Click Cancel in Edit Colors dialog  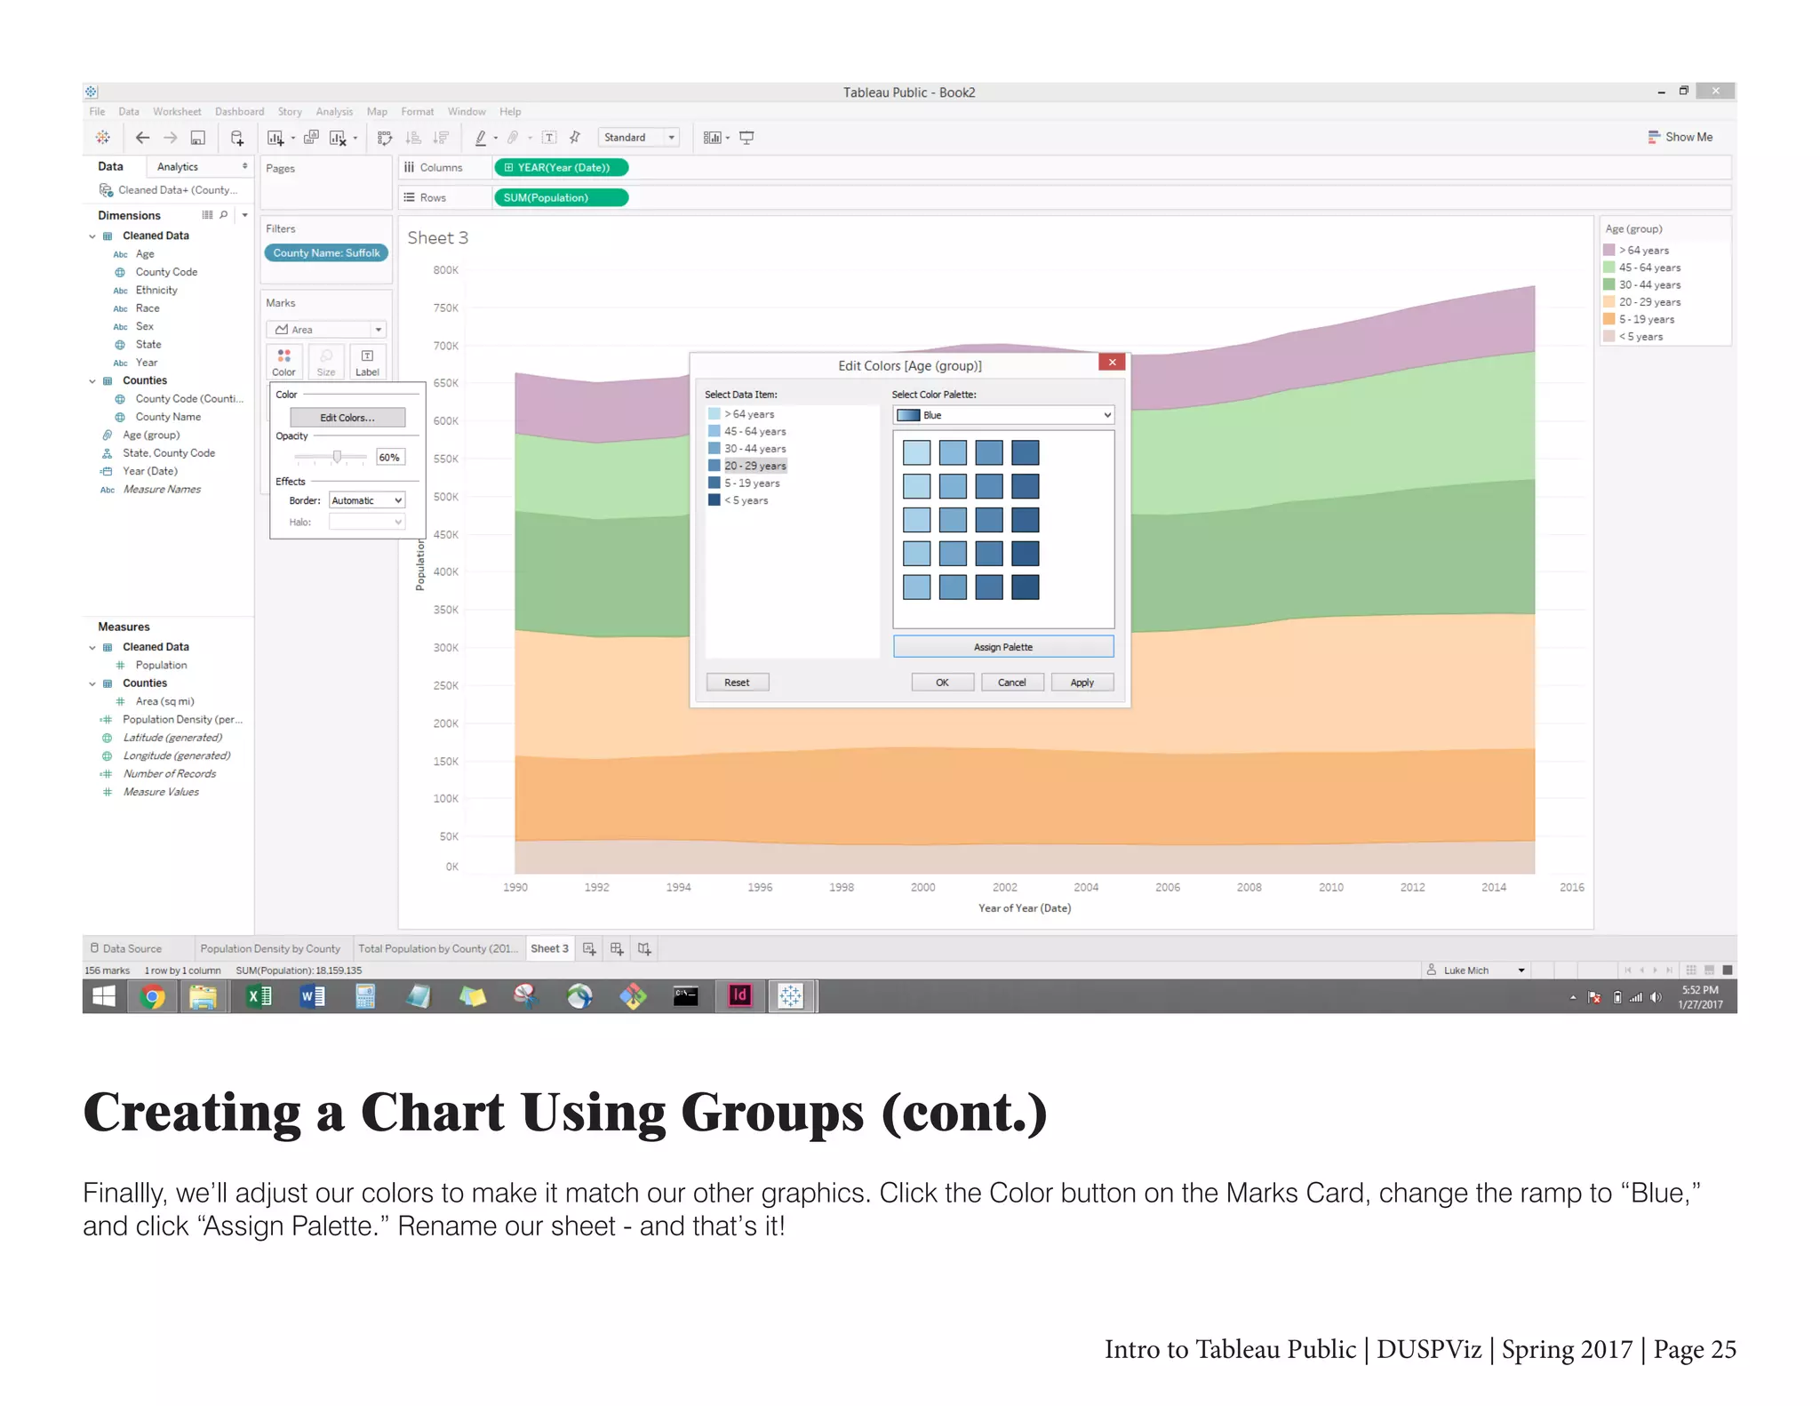point(1012,683)
